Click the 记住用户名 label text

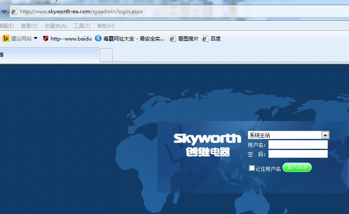tap(268, 168)
